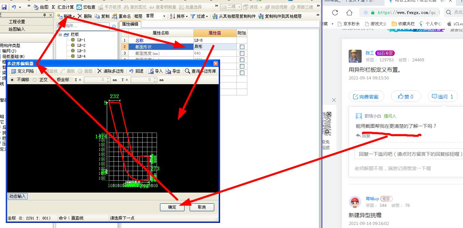Click the undo arrow icon
Viewport: 463px width, 228px height.
pos(14,6)
